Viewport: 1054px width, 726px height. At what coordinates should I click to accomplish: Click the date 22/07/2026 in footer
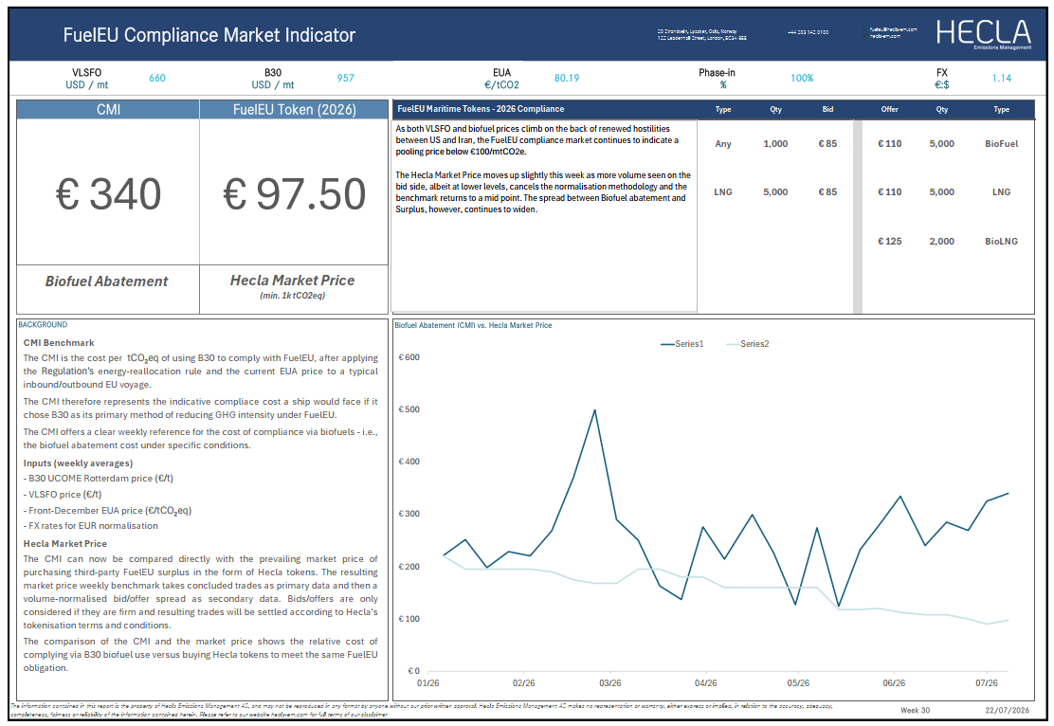[1007, 711]
